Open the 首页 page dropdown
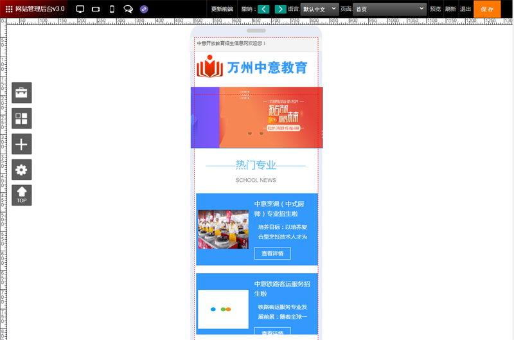Screen dimensions: 514x340 [389, 9]
